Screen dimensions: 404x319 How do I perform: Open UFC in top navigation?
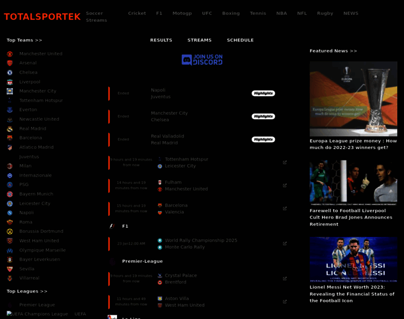coord(207,13)
